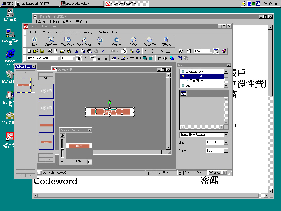Open the Draw Paint tool

[84, 42]
